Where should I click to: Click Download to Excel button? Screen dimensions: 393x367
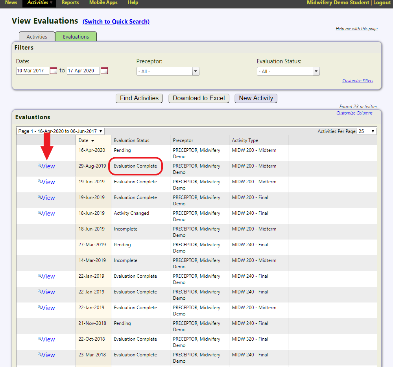tap(199, 98)
